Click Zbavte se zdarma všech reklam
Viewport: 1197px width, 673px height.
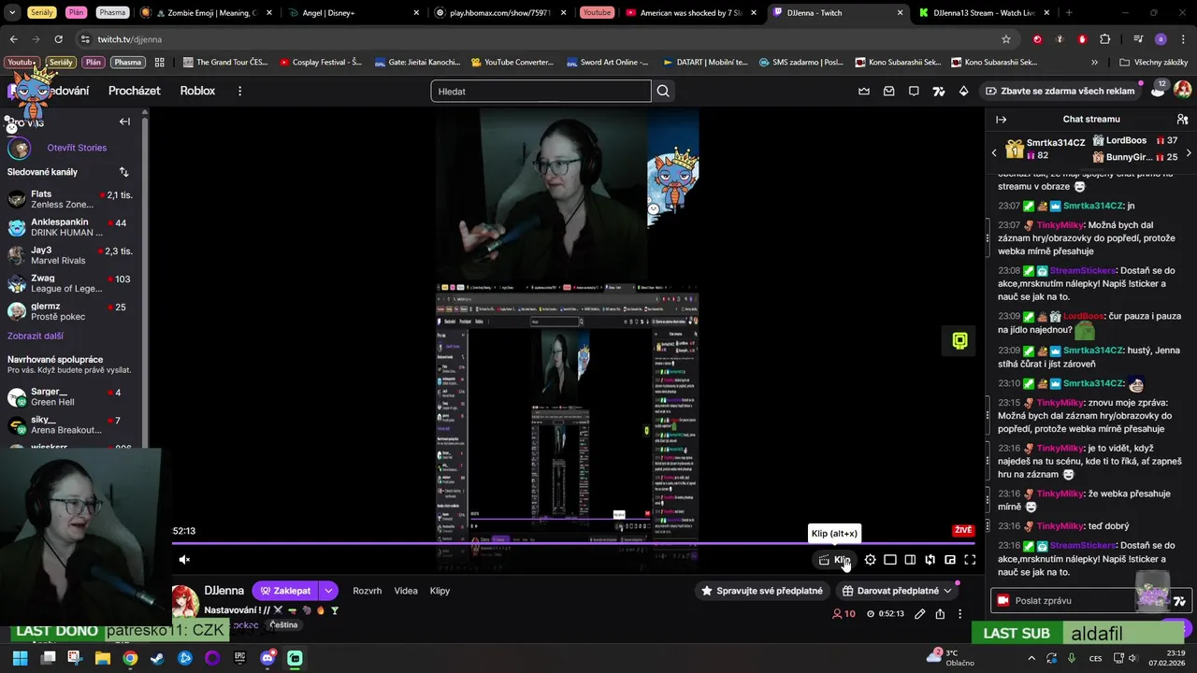pos(1061,91)
